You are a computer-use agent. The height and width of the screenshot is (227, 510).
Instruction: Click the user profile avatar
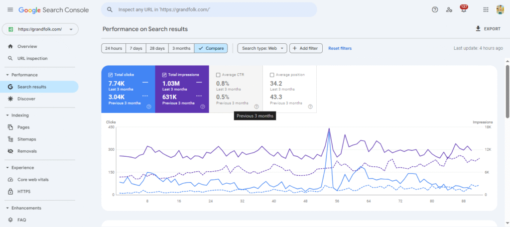[500, 9]
